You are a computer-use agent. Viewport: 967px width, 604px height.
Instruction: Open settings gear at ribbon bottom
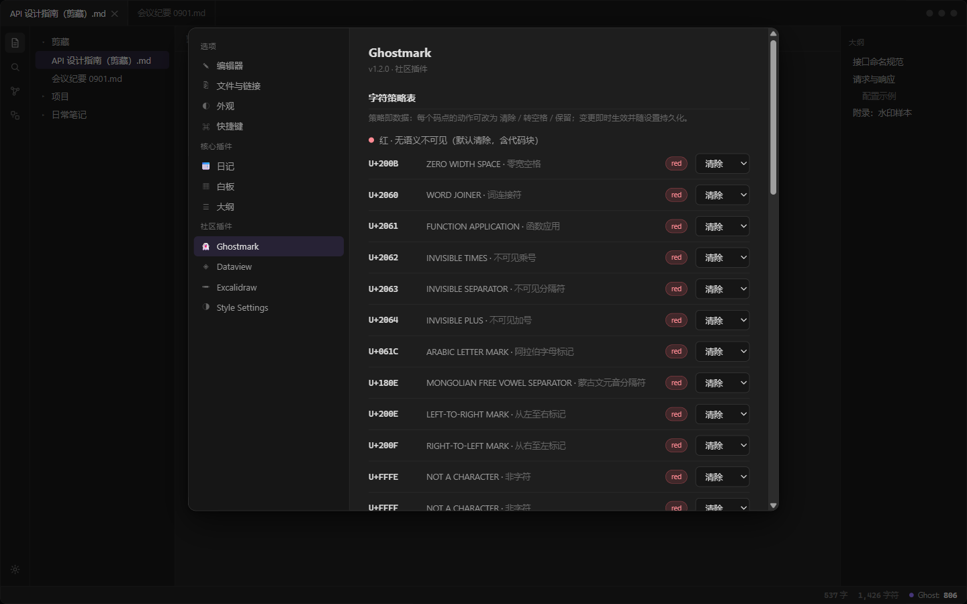click(x=15, y=570)
